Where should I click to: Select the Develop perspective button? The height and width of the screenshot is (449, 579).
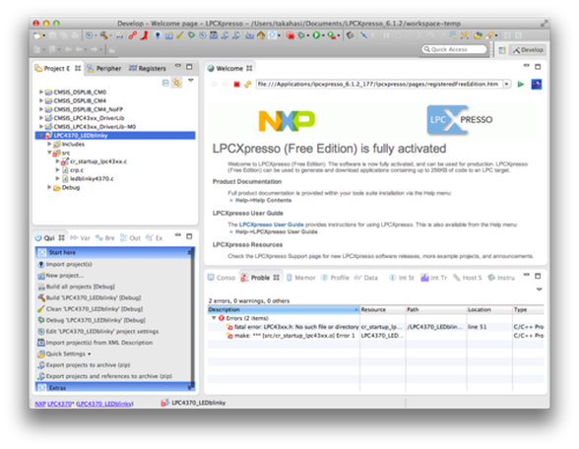tap(528, 50)
